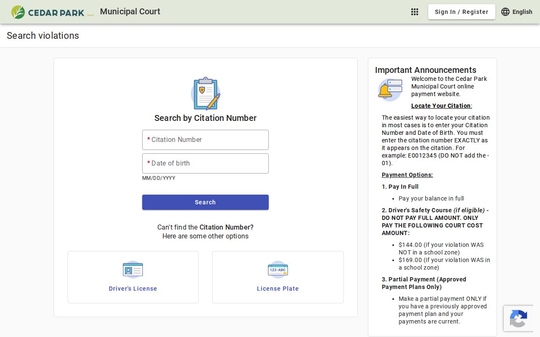Click the blue Search button
Image resolution: width=540 pixels, height=337 pixels.
(205, 202)
